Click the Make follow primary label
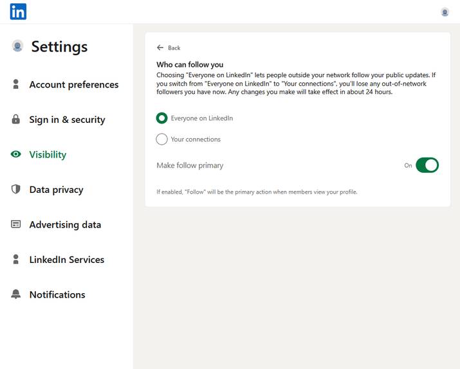The height and width of the screenshot is (369, 460). pos(190,165)
